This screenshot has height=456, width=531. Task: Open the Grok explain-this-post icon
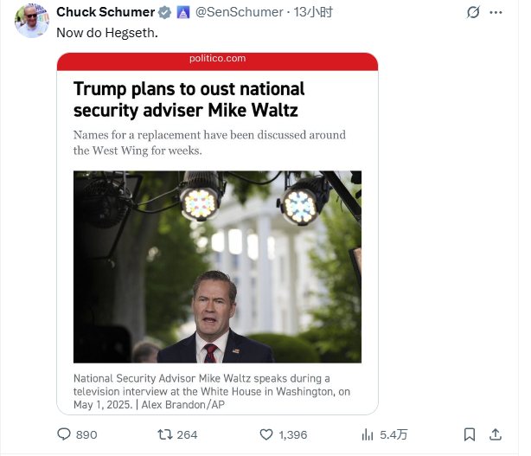472,12
